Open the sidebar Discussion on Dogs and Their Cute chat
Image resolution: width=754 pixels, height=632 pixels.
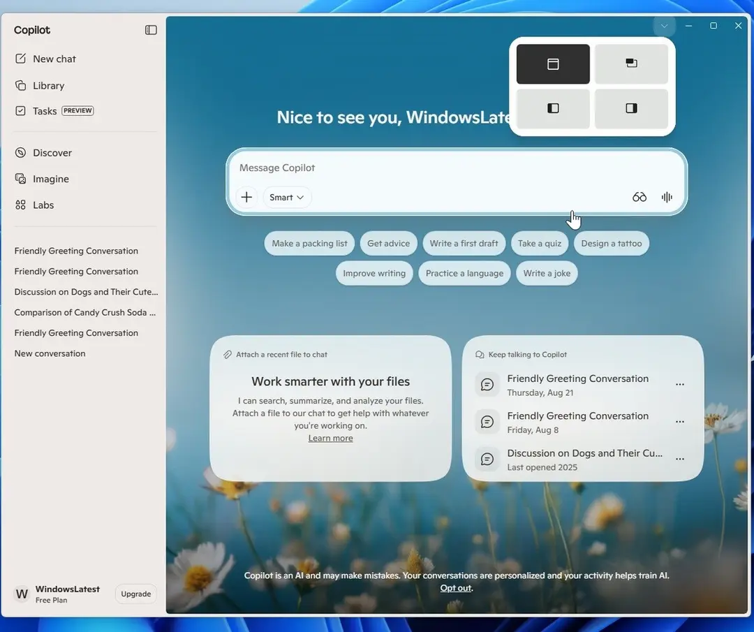point(86,292)
